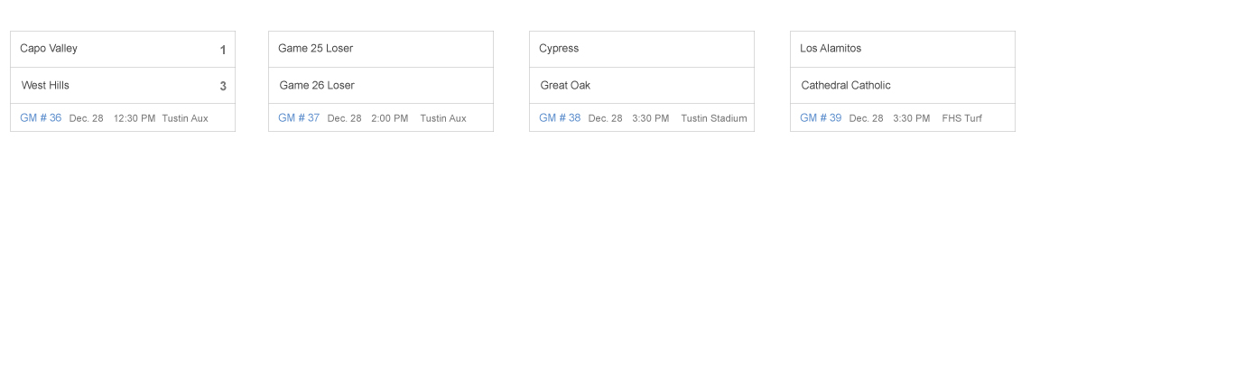
Task: Click West Hills' score of 3
Action: 223,87
